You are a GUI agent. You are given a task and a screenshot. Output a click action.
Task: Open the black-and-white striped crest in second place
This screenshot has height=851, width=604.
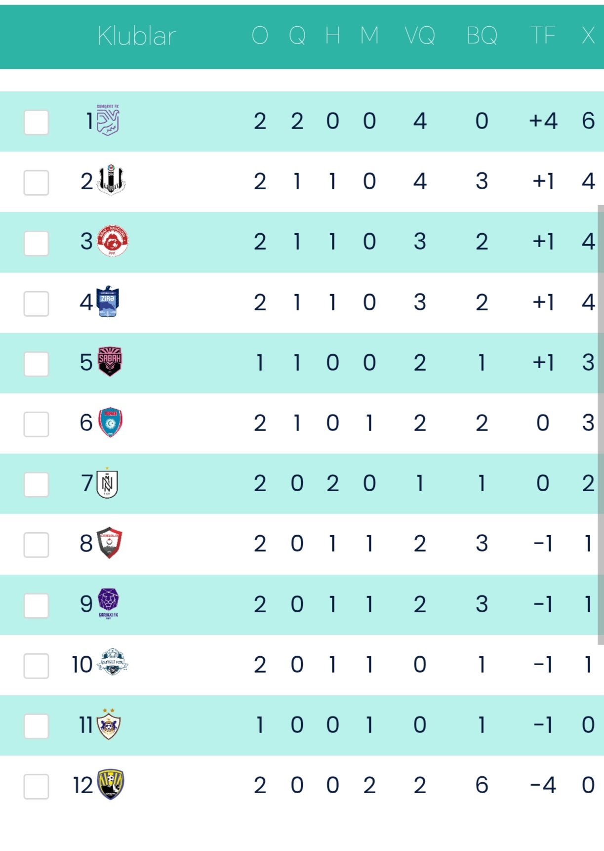pyautogui.click(x=111, y=180)
